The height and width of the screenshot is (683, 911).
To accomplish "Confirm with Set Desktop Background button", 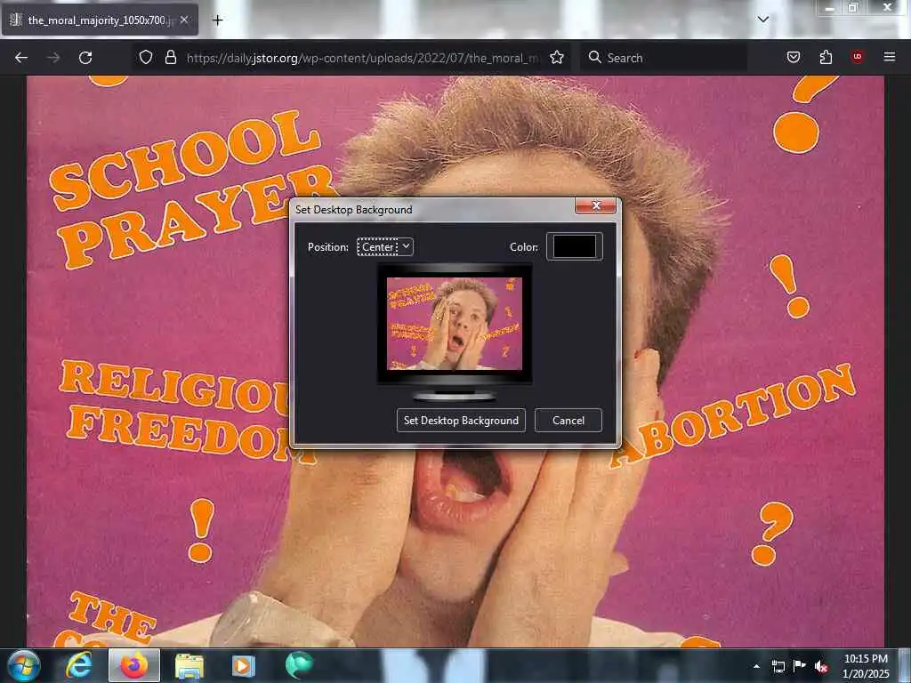I will click(x=461, y=421).
